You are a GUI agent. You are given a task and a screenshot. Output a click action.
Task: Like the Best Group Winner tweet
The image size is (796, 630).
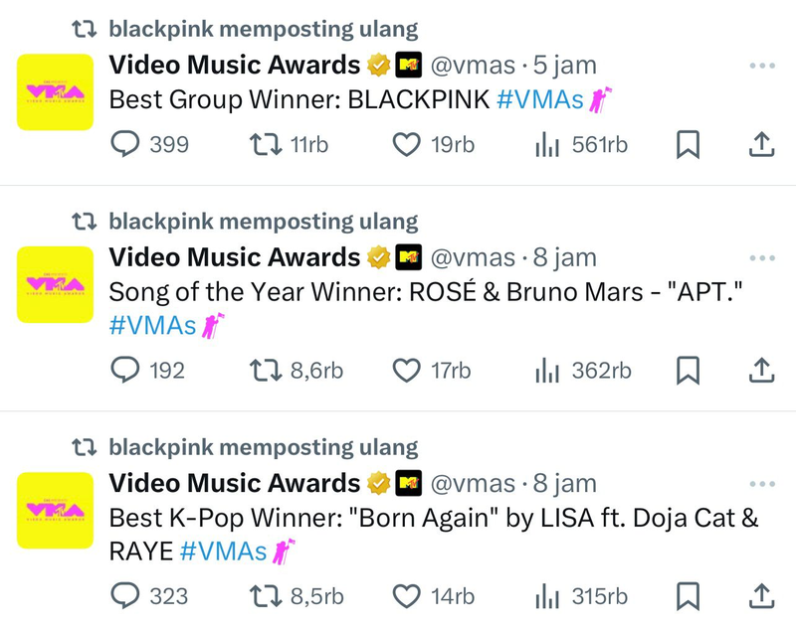pyautogui.click(x=406, y=145)
